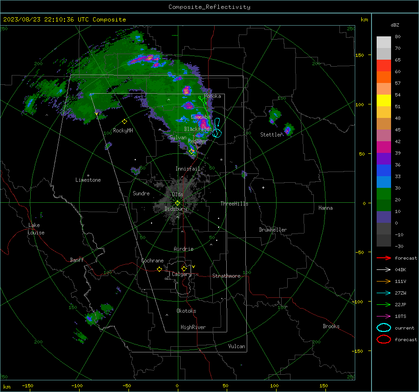Click the Banff label
Screen dimensions: 419x392
tap(77, 260)
